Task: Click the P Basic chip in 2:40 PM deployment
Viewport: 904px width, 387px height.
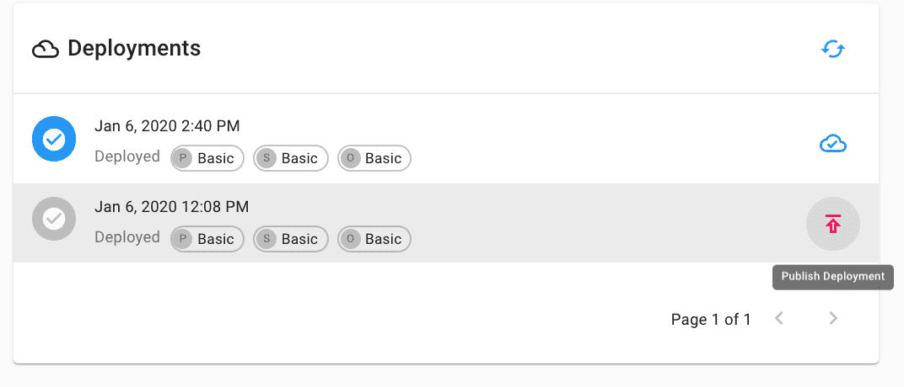Action: (207, 158)
